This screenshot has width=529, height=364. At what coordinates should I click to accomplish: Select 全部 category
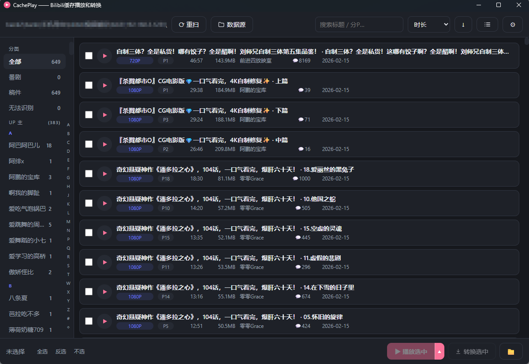[34, 62]
